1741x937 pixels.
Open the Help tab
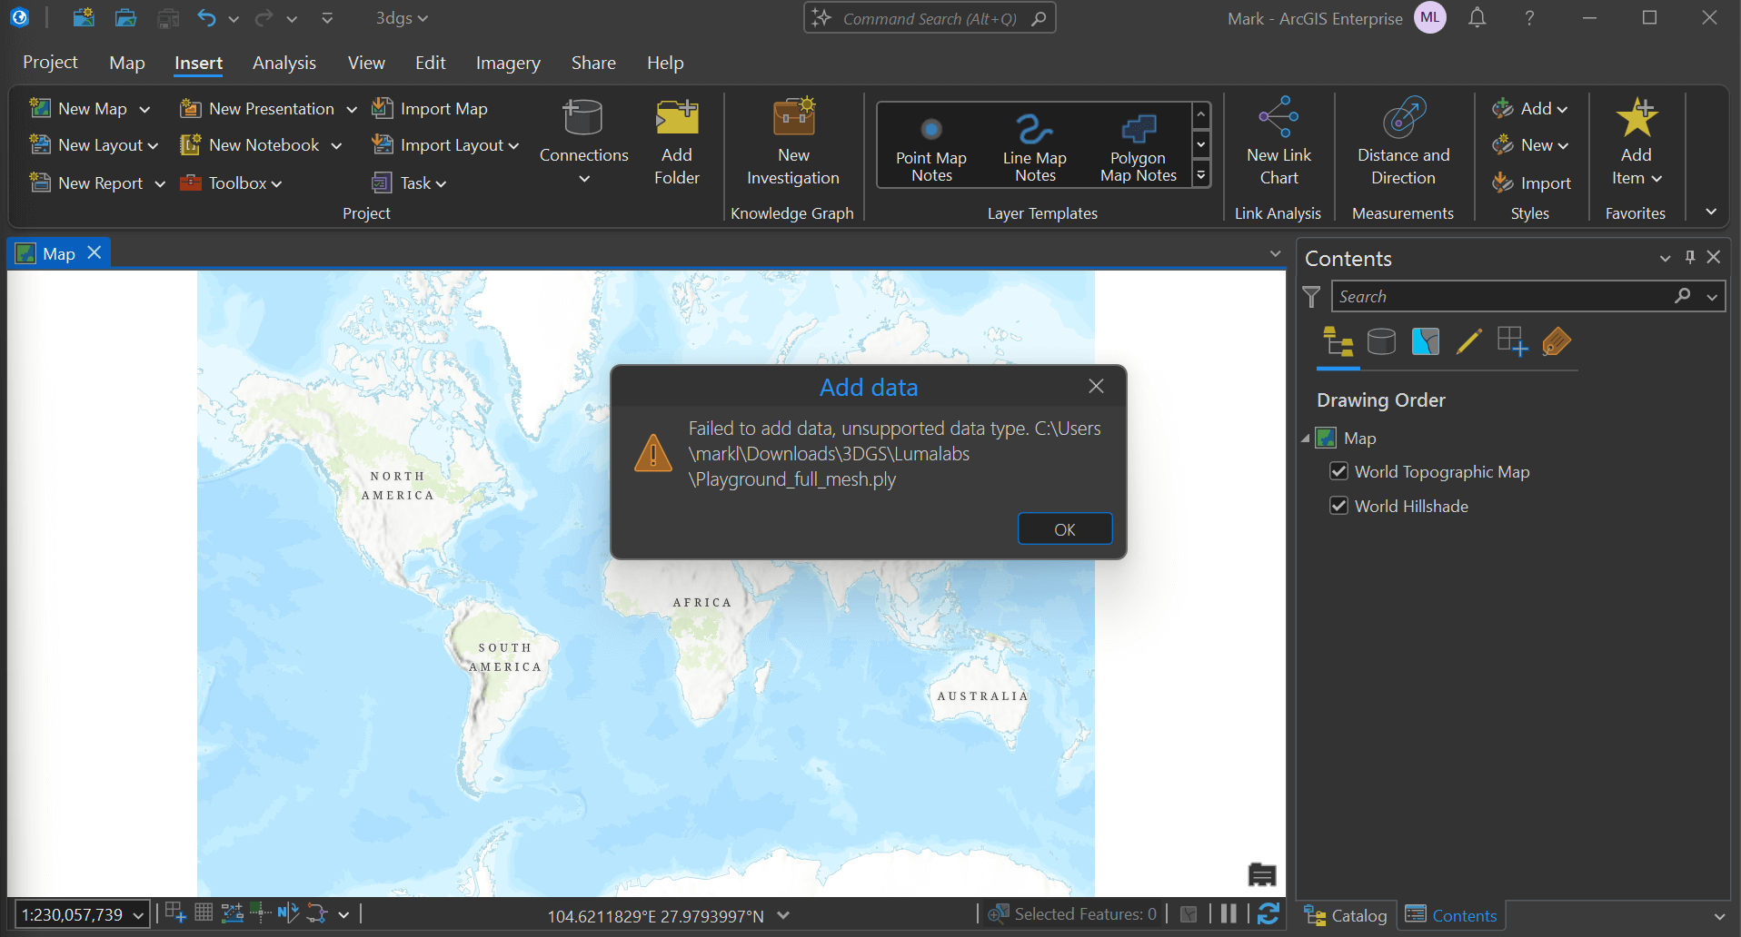pos(665,63)
